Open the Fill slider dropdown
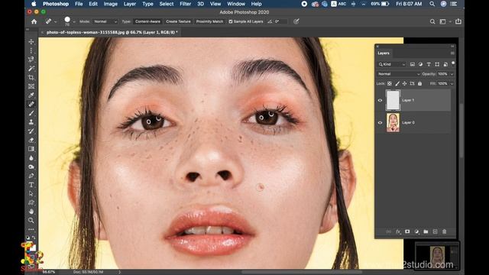Image resolution: width=489 pixels, height=275 pixels. [x=452, y=83]
